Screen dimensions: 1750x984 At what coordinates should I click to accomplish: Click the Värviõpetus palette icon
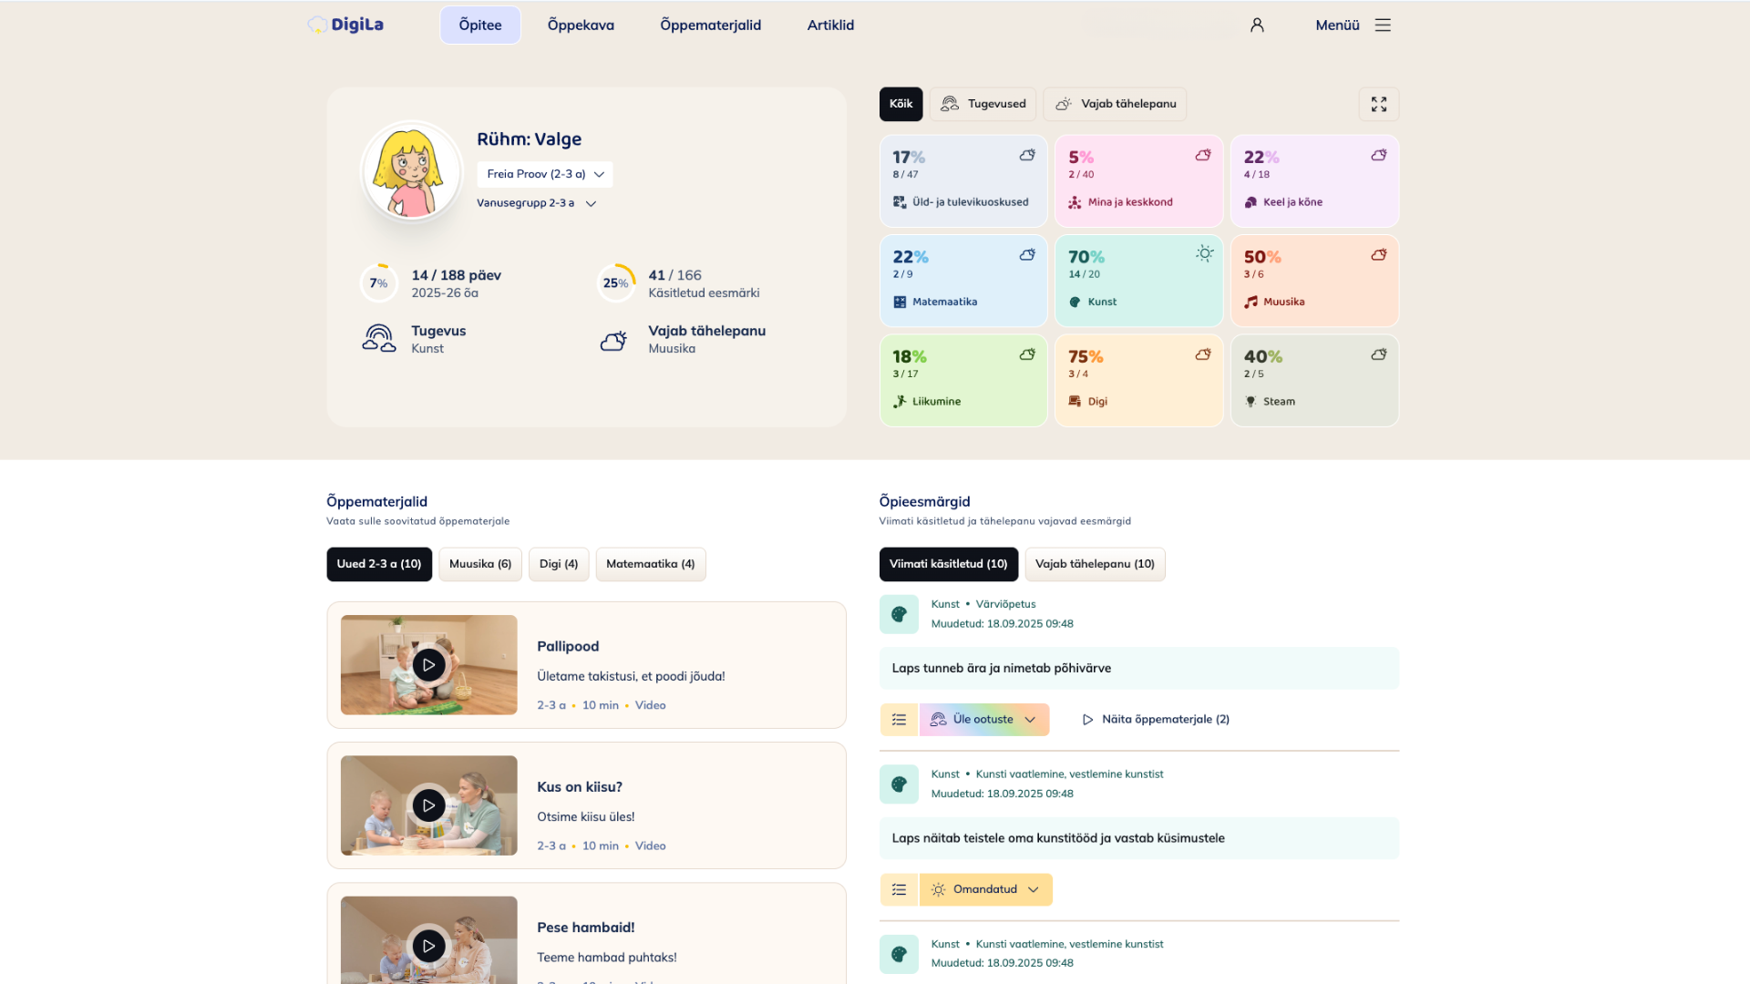click(899, 614)
